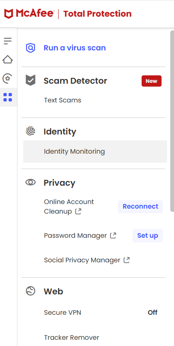Open Run a virus scan link

(x=75, y=48)
